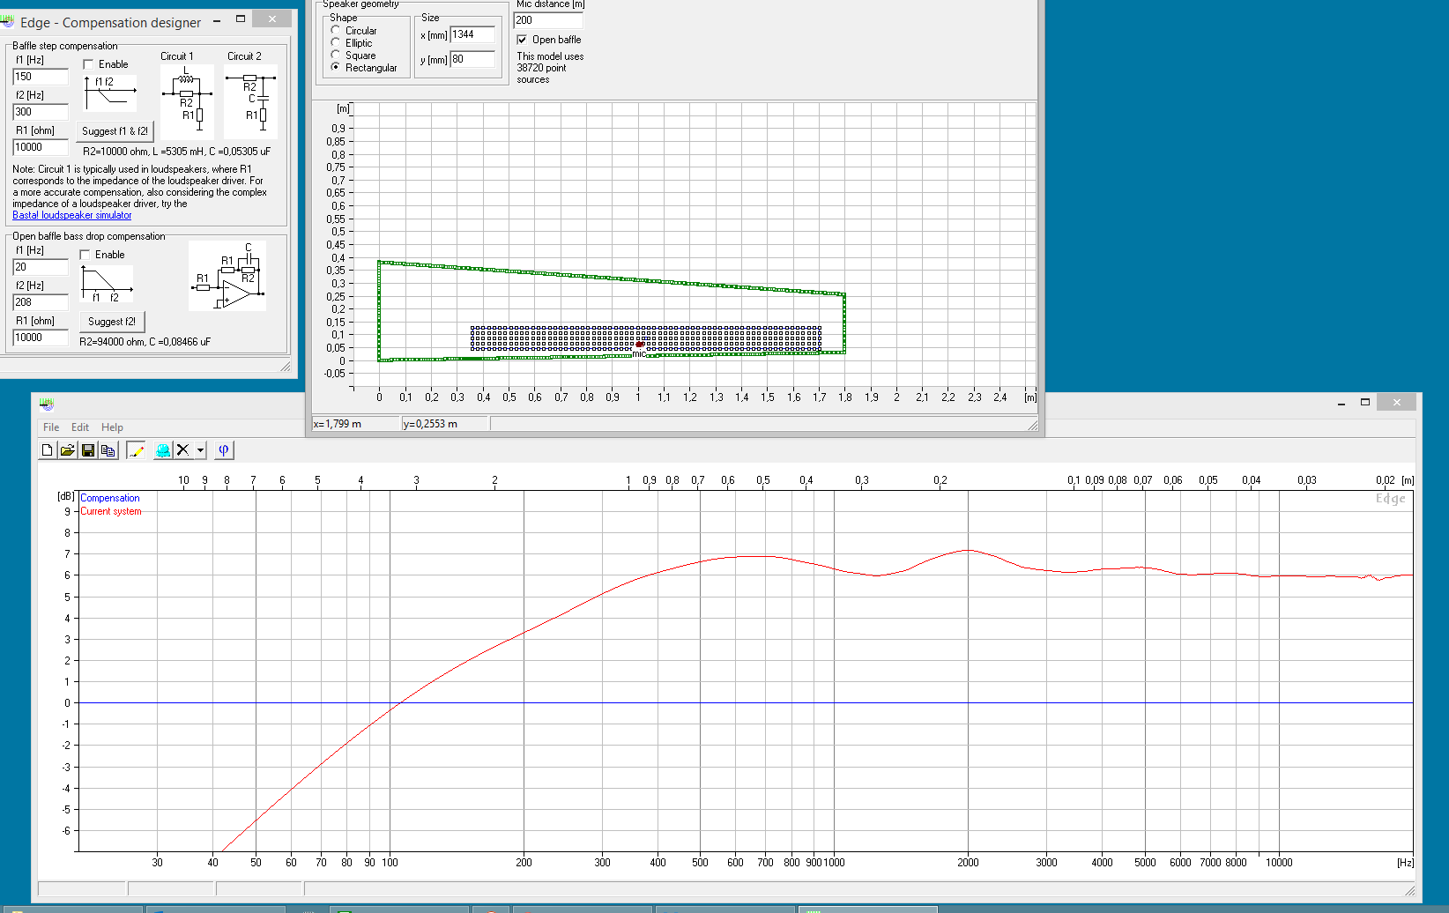1449x913 pixels.
Task: Click the graph window title bar app icon
Action: pos(47,404)
